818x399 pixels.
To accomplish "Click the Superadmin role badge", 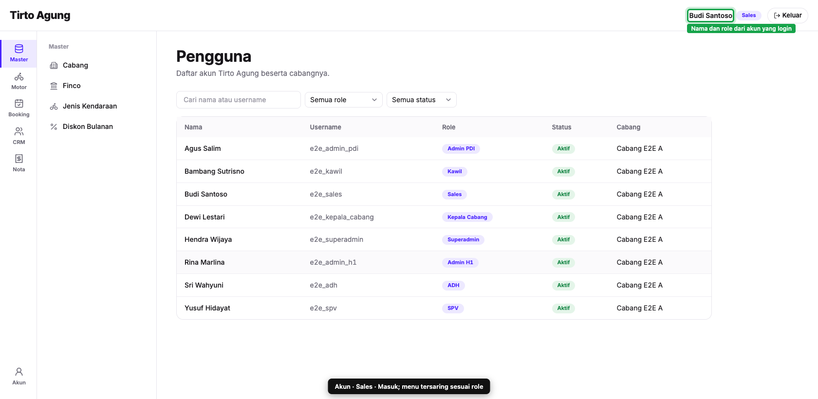I will 464,239.
